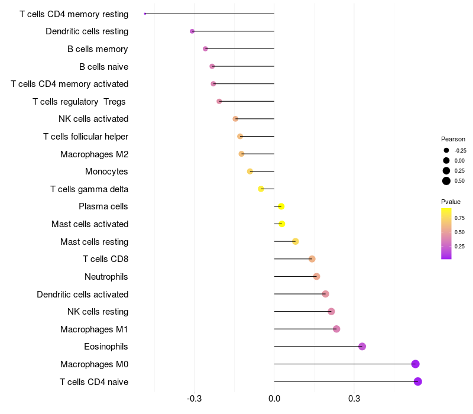This screenshot has height=414, width=473.
Task: Click the Pearson -0.25 legend circle
Action: point(446,150)
